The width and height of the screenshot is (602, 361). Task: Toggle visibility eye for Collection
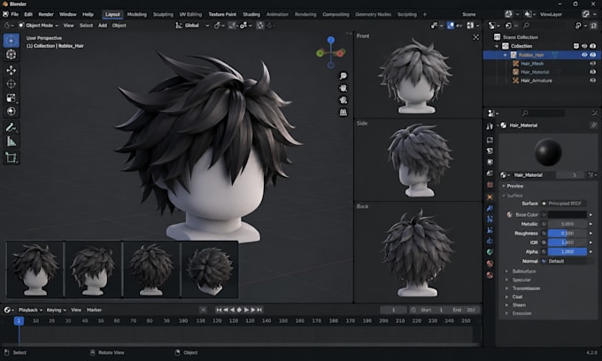pos(584,46)
